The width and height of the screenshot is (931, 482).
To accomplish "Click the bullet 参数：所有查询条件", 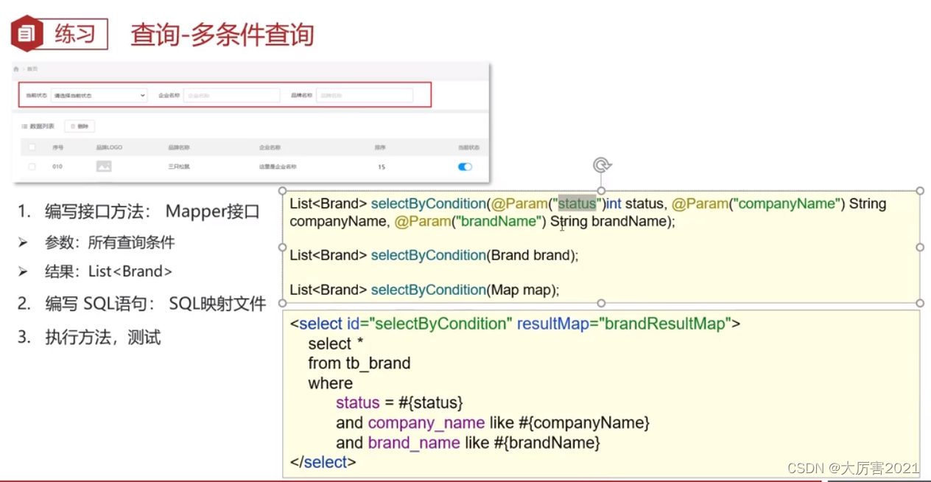I will coord(109,242).
